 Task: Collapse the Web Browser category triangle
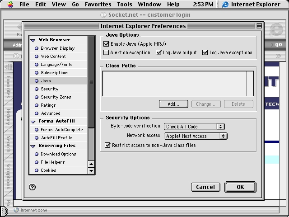tap(33, 40)
